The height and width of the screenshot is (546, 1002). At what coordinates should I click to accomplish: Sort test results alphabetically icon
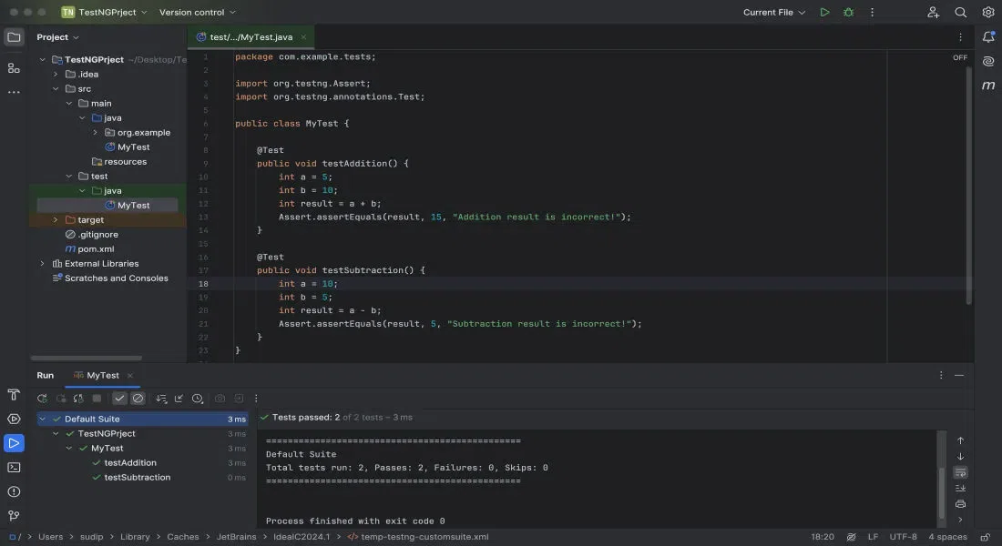click(x=161, y=399)
